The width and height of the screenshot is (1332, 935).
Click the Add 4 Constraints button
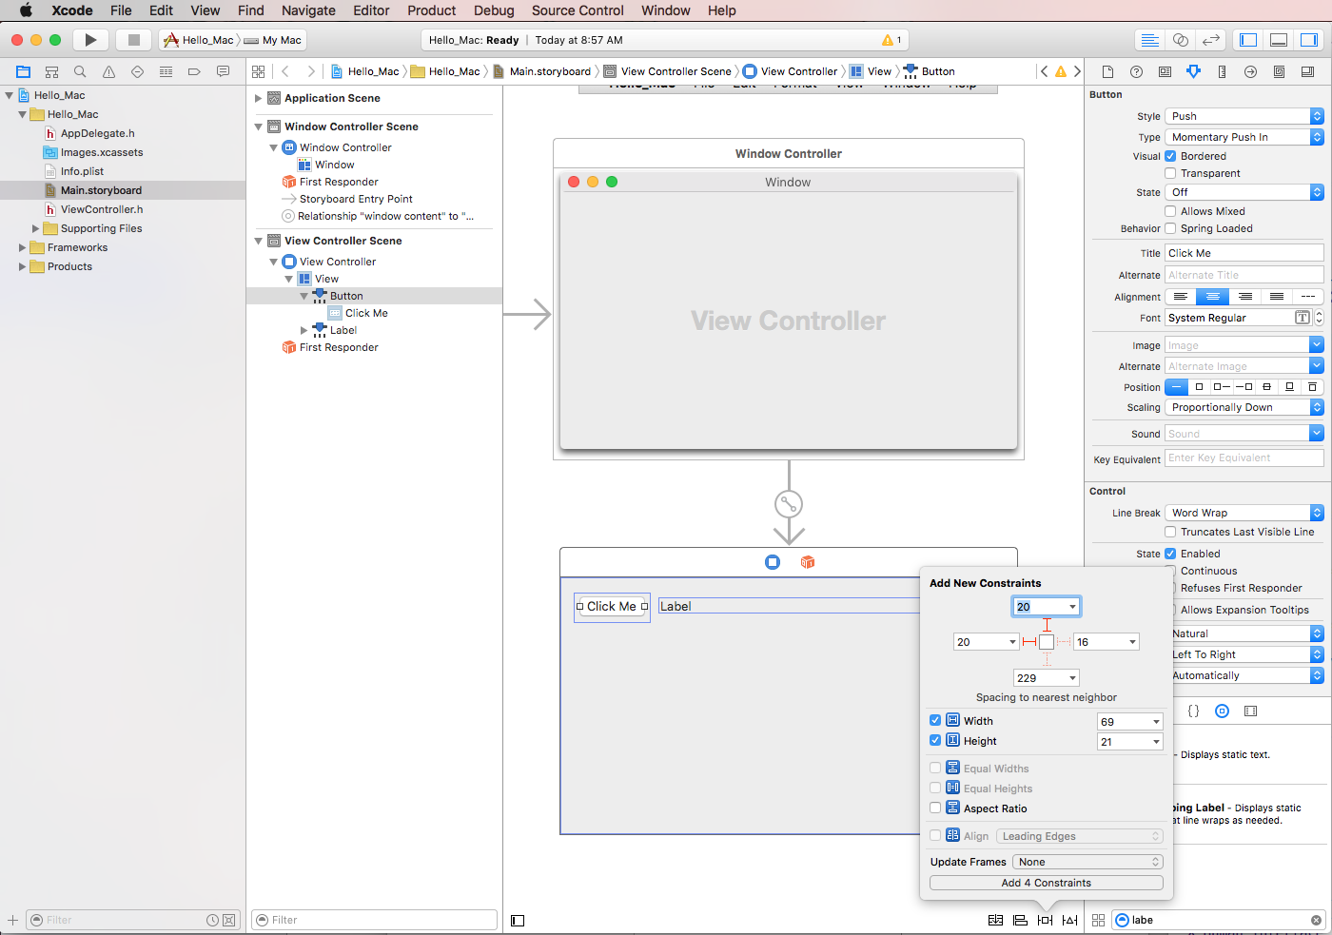point(1046,882)
